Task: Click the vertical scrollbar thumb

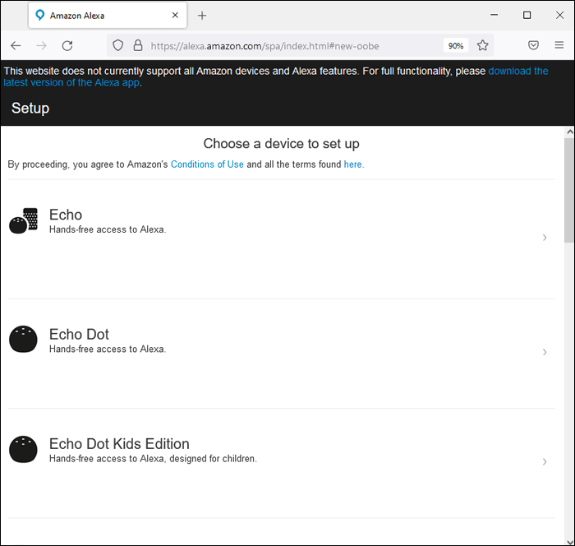Action: pos(569,190)
